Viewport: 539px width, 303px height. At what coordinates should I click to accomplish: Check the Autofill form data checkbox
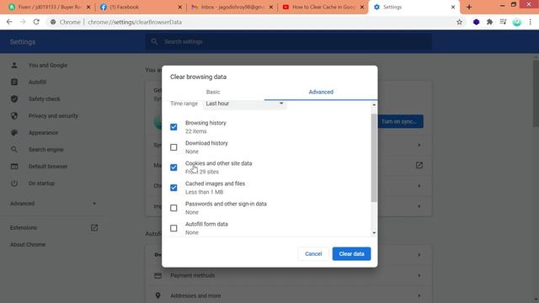pyautogui.click(x=173, y=228)
